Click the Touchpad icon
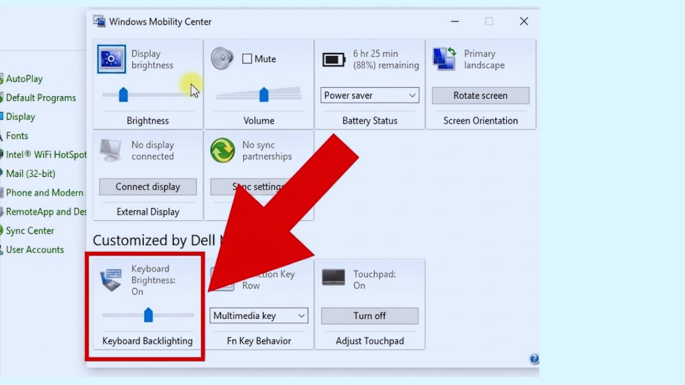Viewport: 685px width, 385px height. [x=333, y=277]
